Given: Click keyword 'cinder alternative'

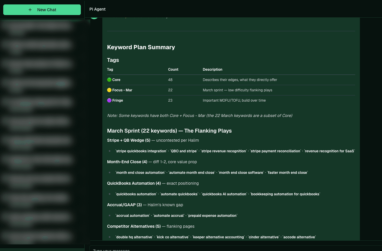Looking at the screenshot, I should 264,237.
